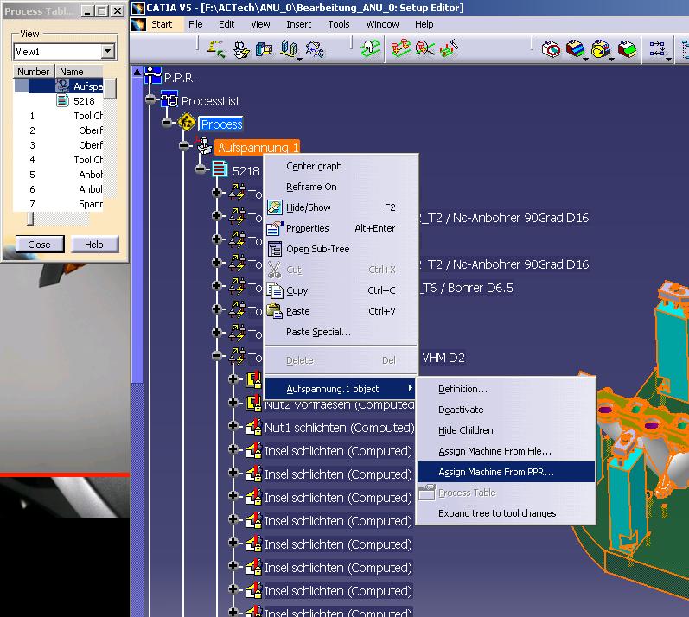Click the Name column header
The image size is (689, 617).
tap(79, 71)
